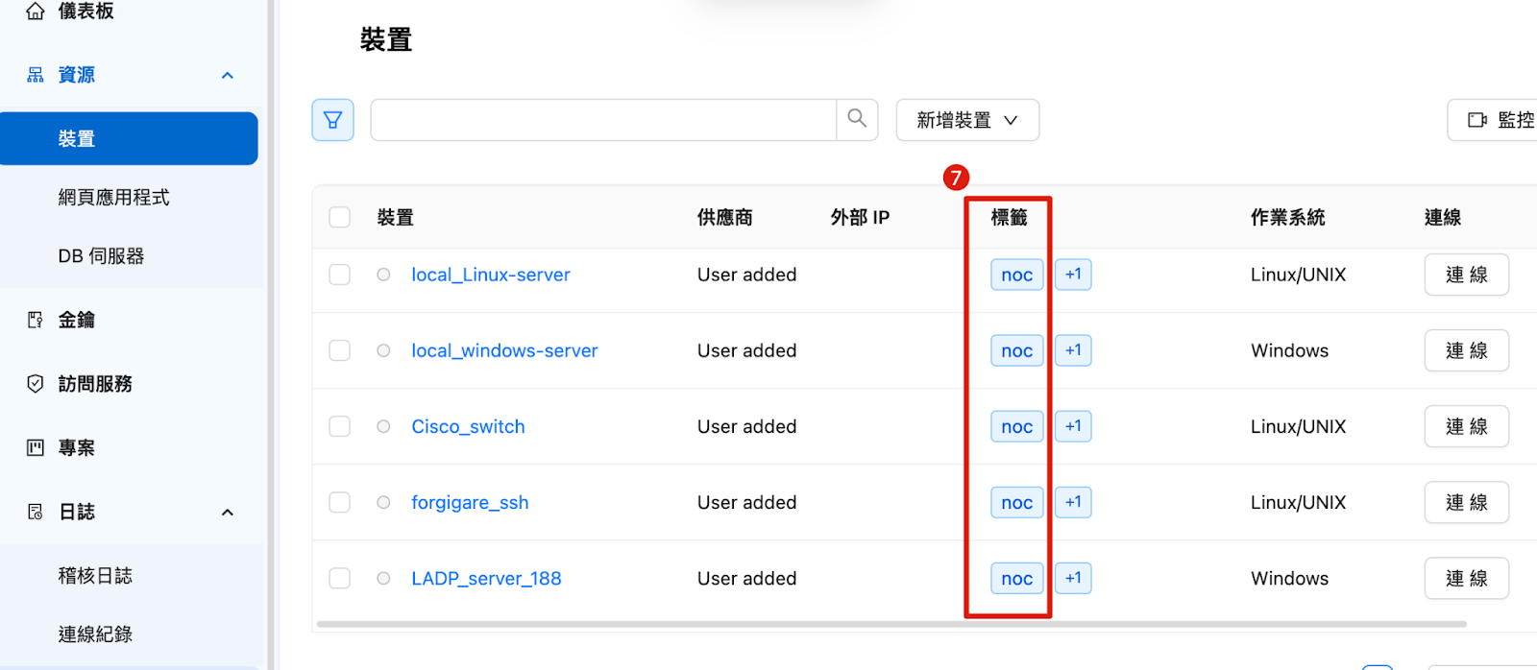Open 網頁應用程式 in the sidebar

tap(113, 198)
